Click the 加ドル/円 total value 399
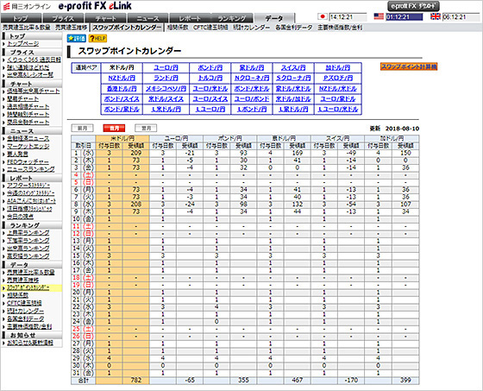The image size is (483, 391). [x=405, y=380]
